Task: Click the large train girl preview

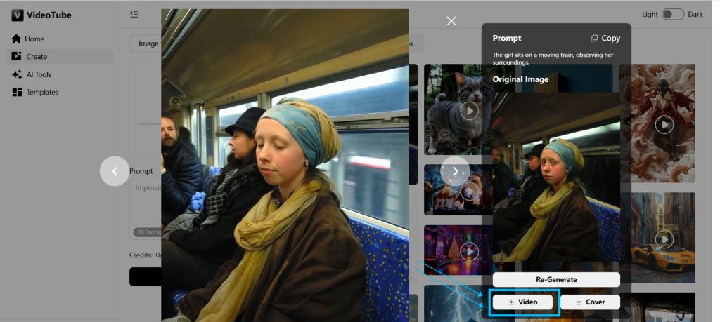Action: click(285, 165)
